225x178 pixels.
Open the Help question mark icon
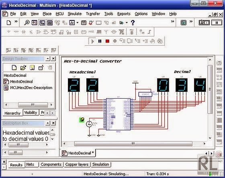point(133,22)
